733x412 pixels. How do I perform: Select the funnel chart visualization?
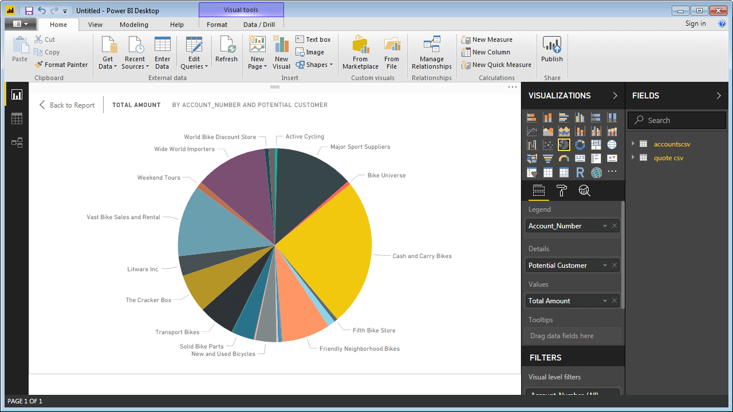click(x=548, y=159)
